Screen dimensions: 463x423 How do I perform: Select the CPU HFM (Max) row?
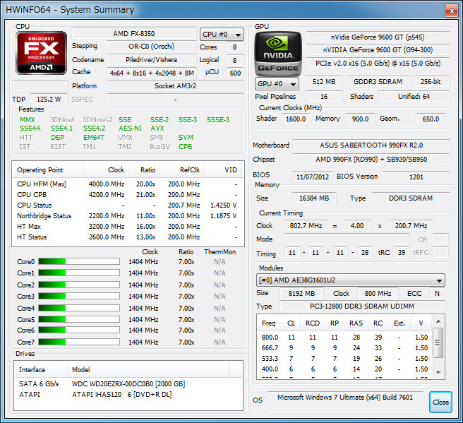pyautogui.click(x=128, y=184)
